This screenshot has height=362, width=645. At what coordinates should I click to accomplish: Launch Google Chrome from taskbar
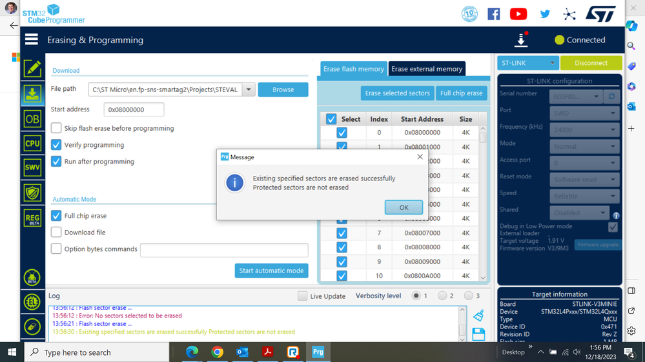[217, 352]
